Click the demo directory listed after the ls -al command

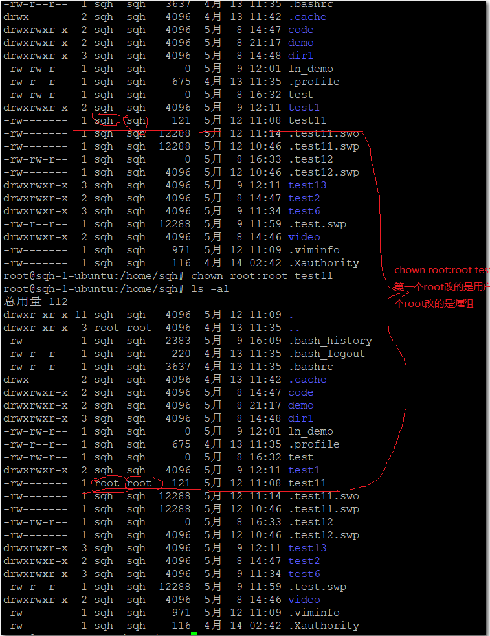pyautogui.click(x=301, y=405)
